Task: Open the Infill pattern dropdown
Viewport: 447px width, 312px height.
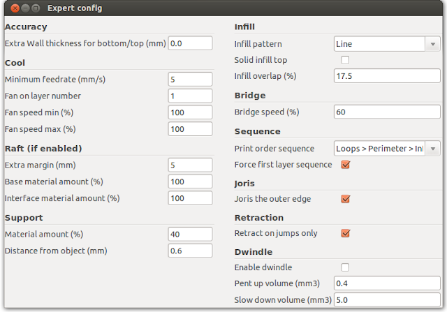Action: coord(386,44)
